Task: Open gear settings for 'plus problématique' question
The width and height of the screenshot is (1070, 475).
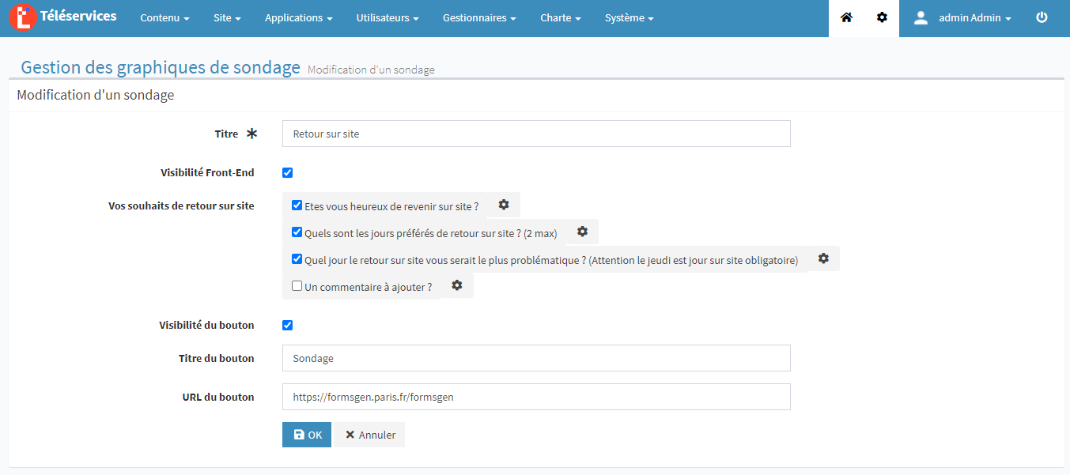Action: [x=823, y=258]
